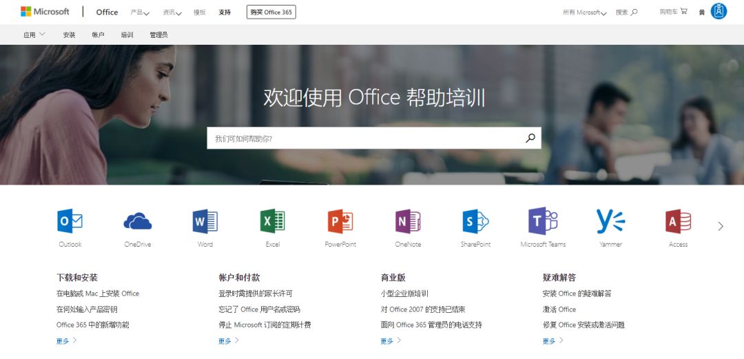Open 登录时需提供的家长许可 link
This screenshot has width=744, height=359.
coord(256,294)
